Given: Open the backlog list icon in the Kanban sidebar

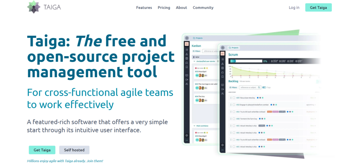Looking at the screenshot, I should point(187,50).
